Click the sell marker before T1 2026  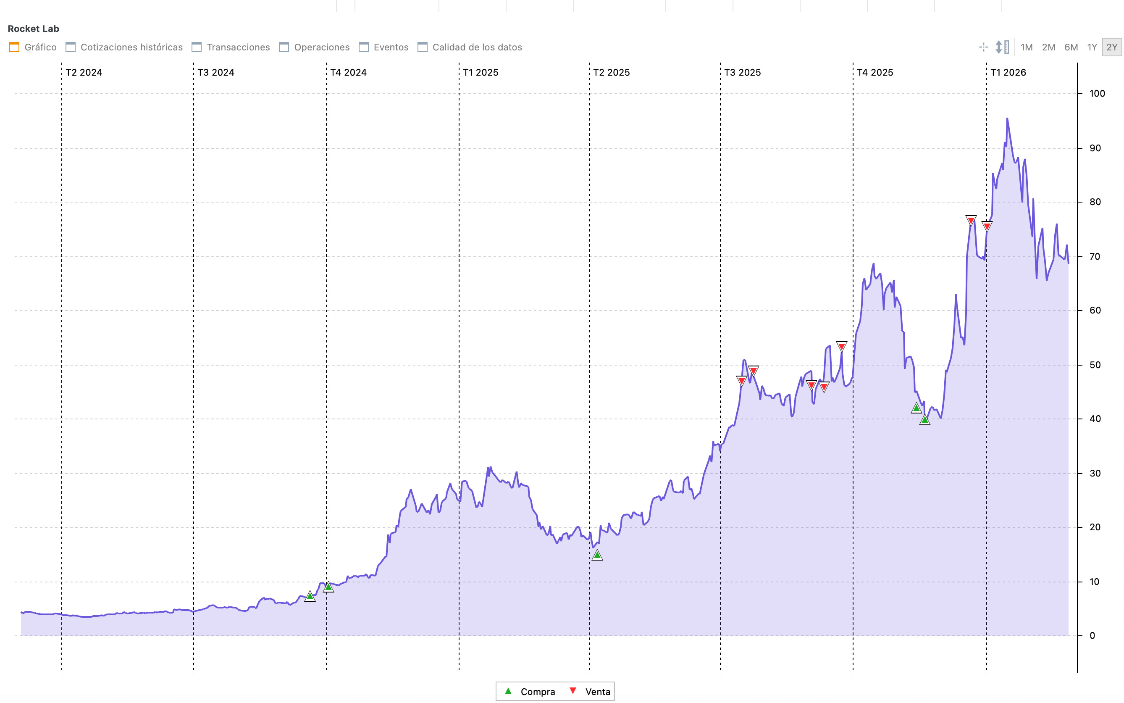pyautogui.click(x=971, y=220)
